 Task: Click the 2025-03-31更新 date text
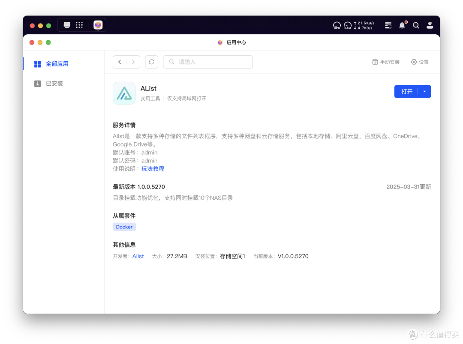point(409,187)
